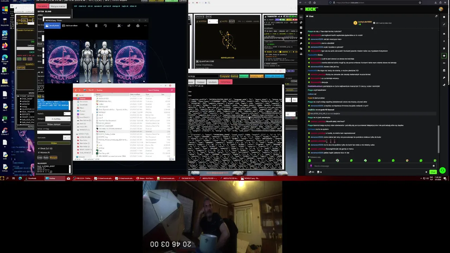Image resolution: width=450 pixels, height=253 pixels.
Task: Click the KICK logo
Action: tap(311, 9)
